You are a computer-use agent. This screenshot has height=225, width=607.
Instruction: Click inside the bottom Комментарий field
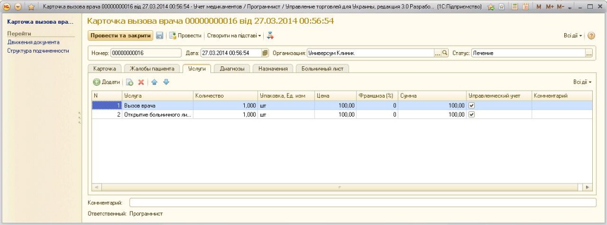coord(363,202)
